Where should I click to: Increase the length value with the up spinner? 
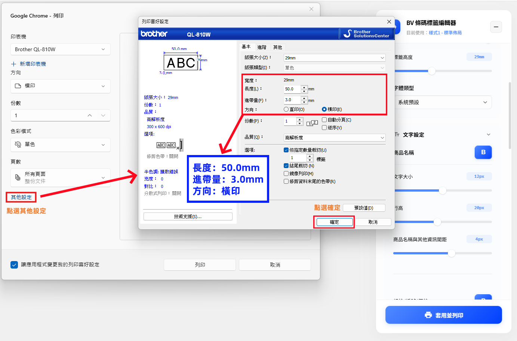click(304, 87)
